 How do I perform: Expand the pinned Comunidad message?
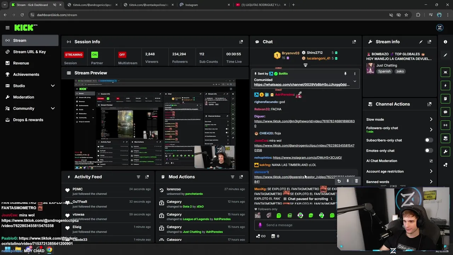coord(355,81)
